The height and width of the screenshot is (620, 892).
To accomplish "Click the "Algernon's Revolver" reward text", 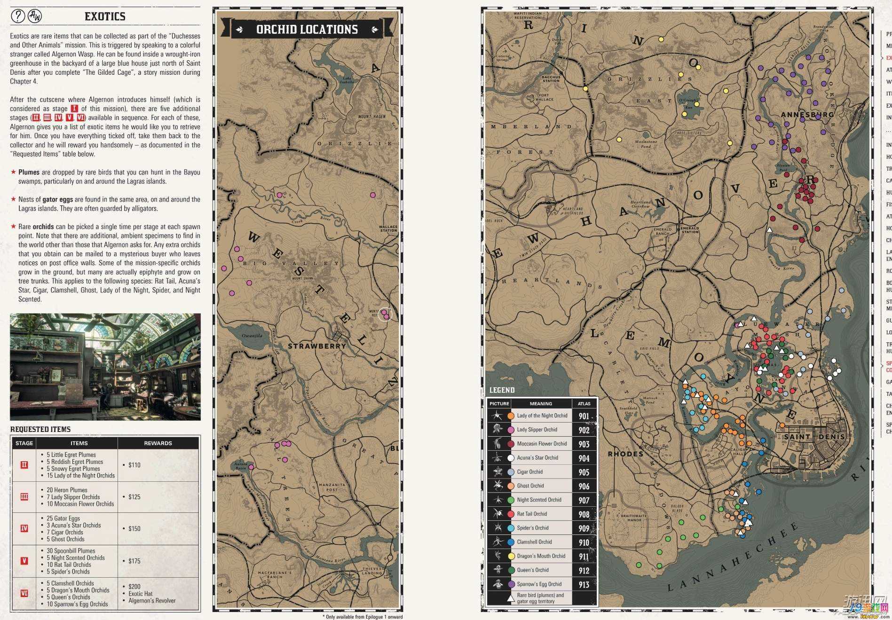I will point(152,600).
